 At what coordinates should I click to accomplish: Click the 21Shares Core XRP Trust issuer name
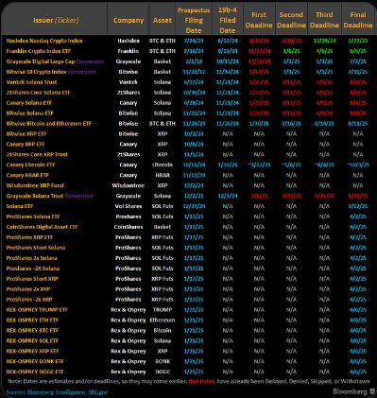(x=37, y=154)
